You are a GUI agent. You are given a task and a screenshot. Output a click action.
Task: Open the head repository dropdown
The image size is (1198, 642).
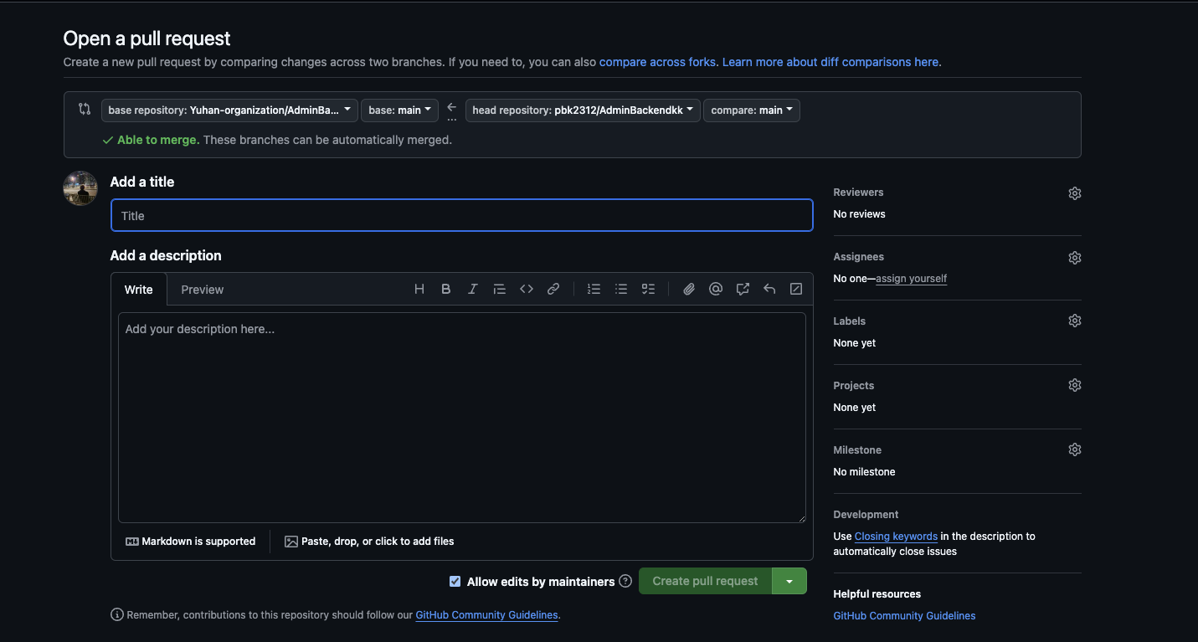click(x=583, y=110)
